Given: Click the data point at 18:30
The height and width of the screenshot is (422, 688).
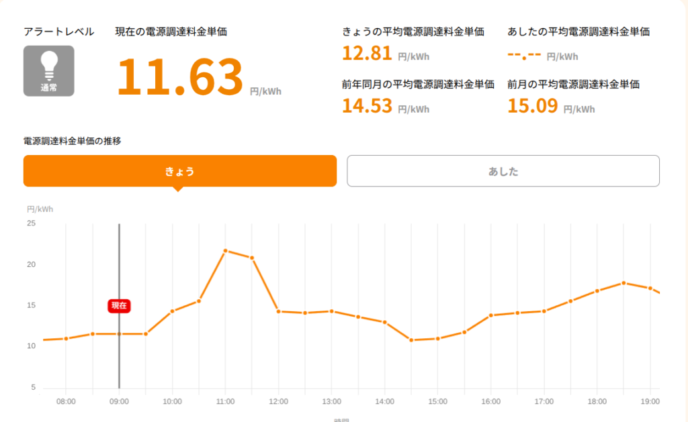Looking at the screenshot, I should pos(623,283).
